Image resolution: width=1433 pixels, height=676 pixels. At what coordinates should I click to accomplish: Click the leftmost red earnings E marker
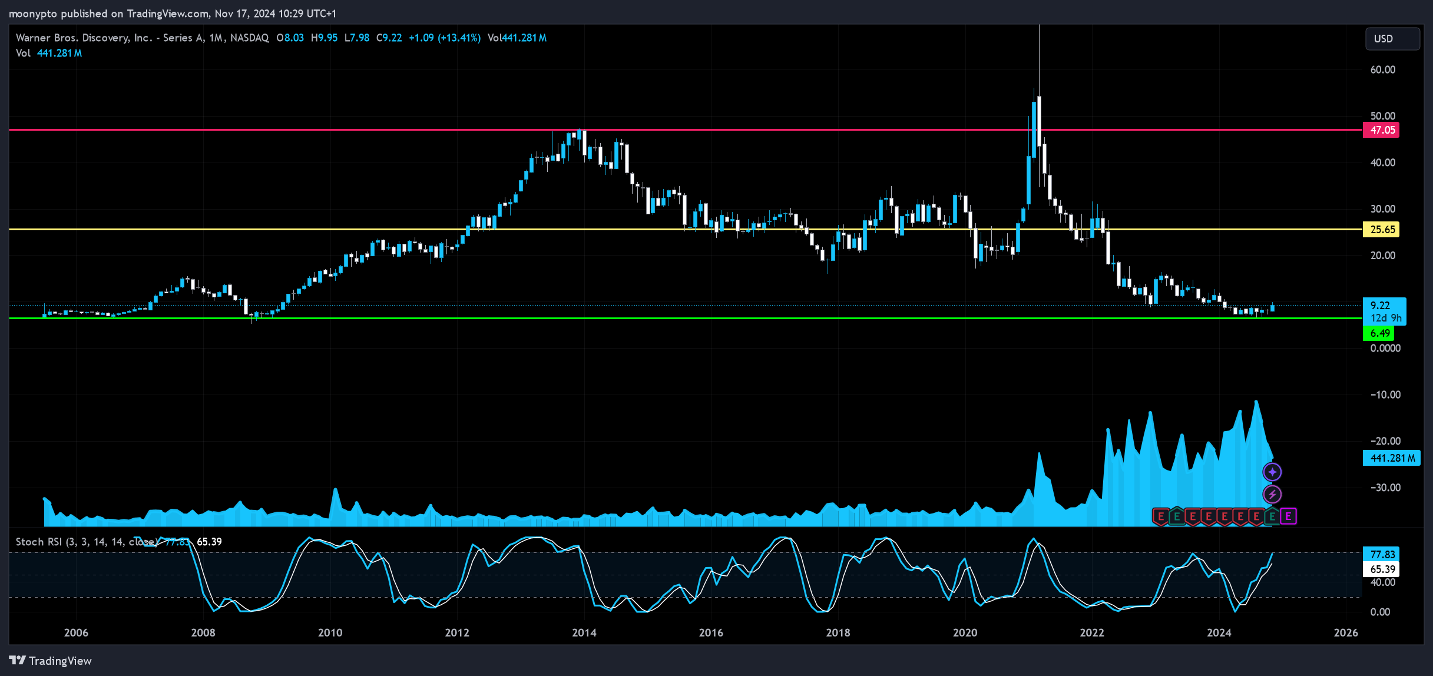click(x=1161, y=516)
